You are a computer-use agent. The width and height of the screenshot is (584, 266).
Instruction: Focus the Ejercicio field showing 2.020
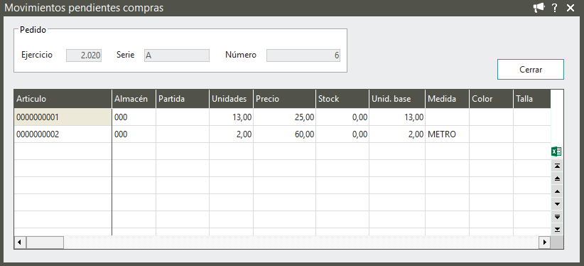coord(84,55)
